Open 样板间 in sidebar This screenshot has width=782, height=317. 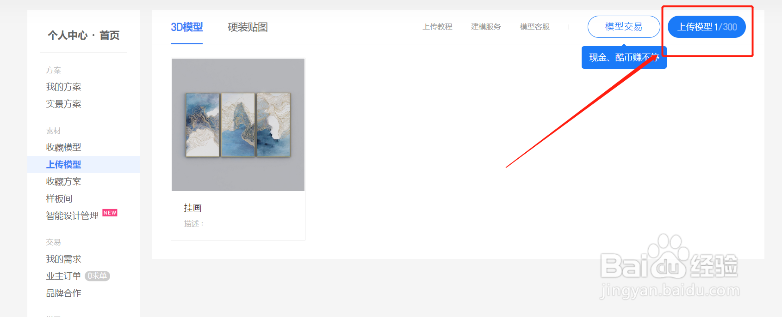click(59, 198)
